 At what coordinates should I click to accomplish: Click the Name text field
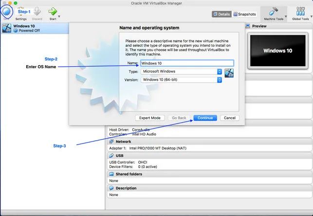(x=186, y=63)
